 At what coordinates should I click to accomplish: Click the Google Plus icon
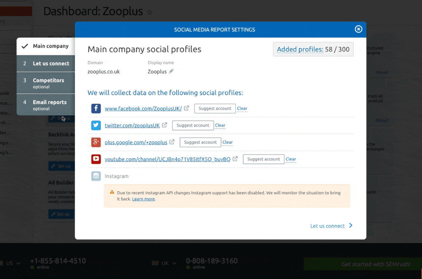tap(96, 142)
